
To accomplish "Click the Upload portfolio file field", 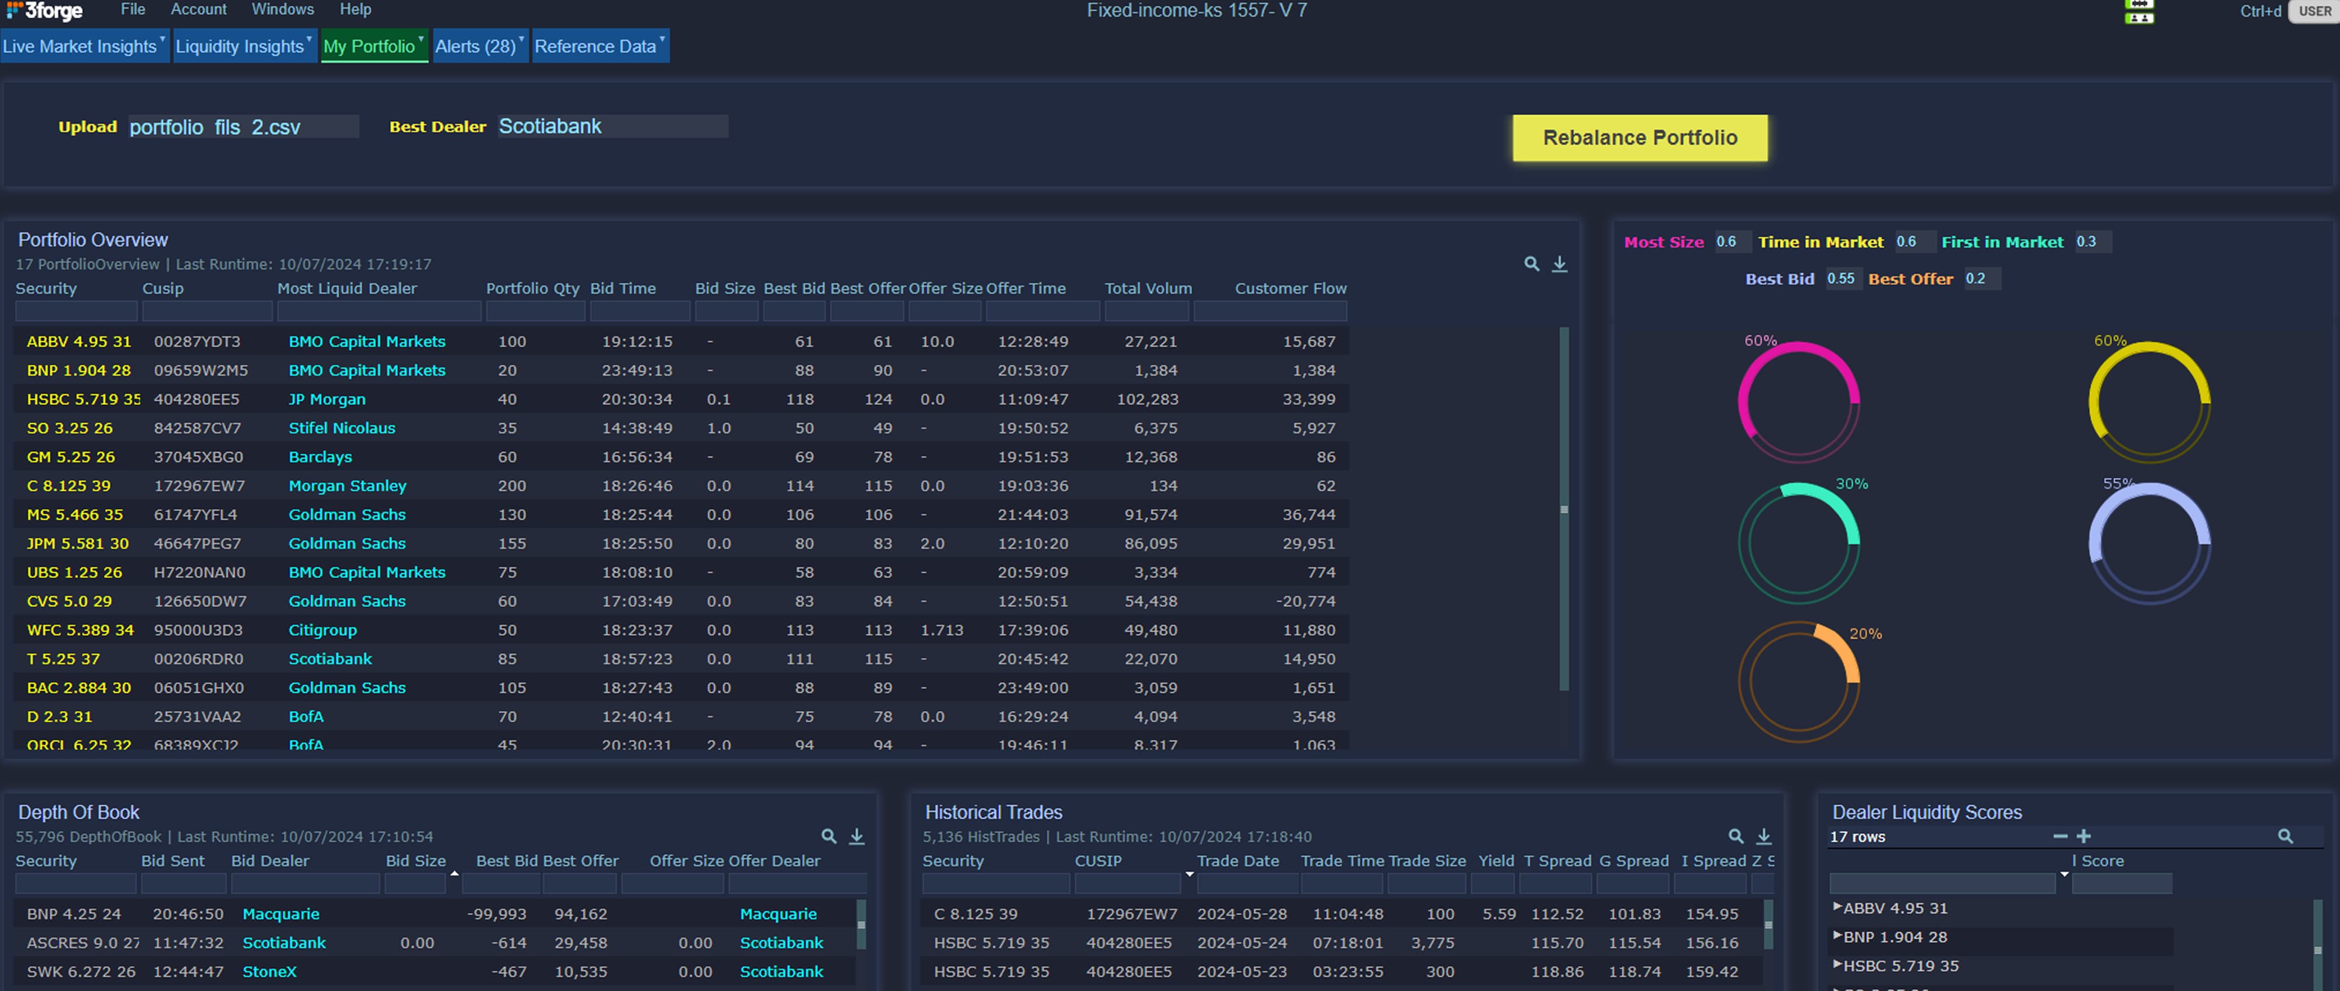I will [x=243, y=127].
